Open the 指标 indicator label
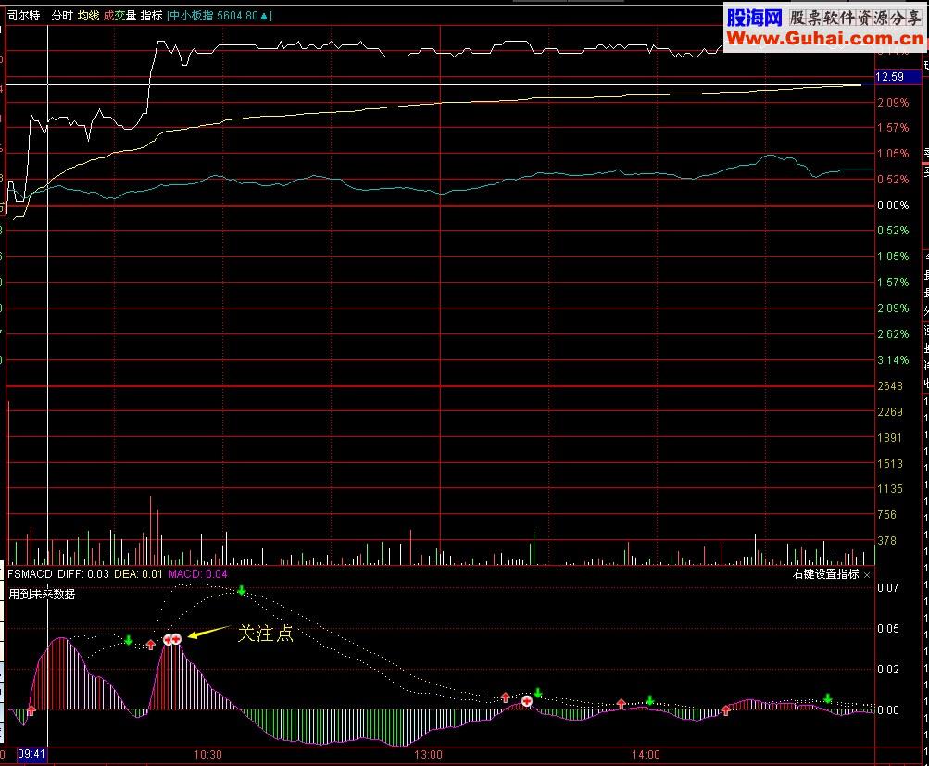This screenshot has width=929, height=766. pyautogui.click(x=151, y=16)
